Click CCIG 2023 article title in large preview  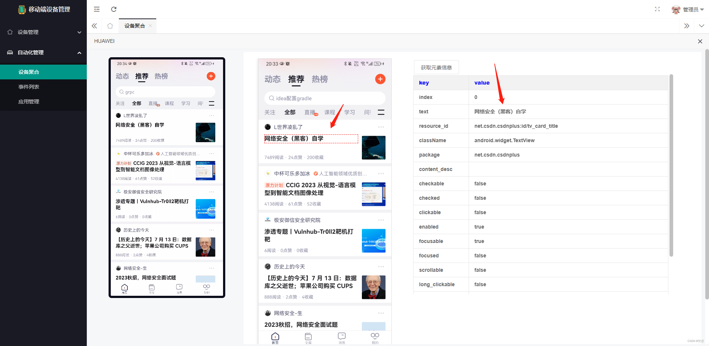[310, 189]
